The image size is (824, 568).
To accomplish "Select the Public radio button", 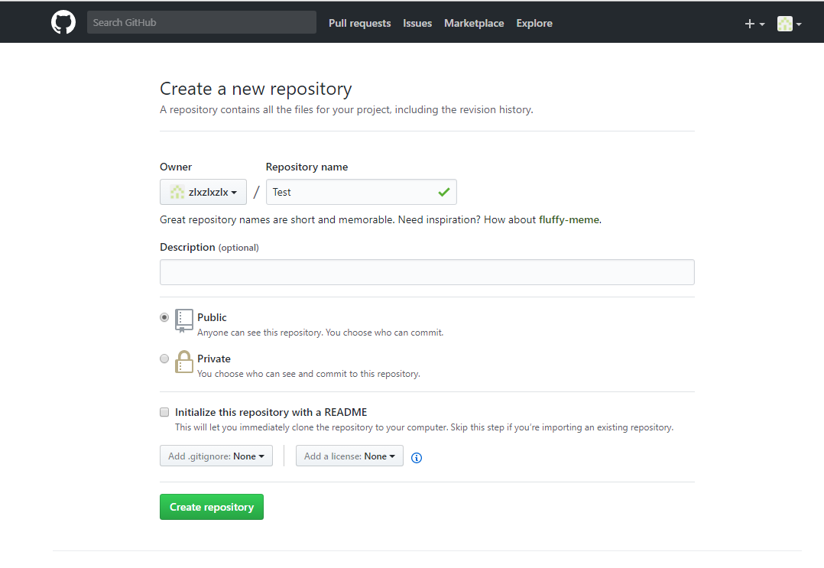I will [164, 317].
